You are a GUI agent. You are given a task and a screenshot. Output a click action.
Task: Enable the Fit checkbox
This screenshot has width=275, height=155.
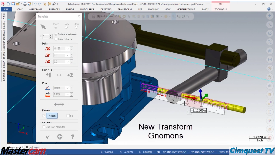[68, 116]
